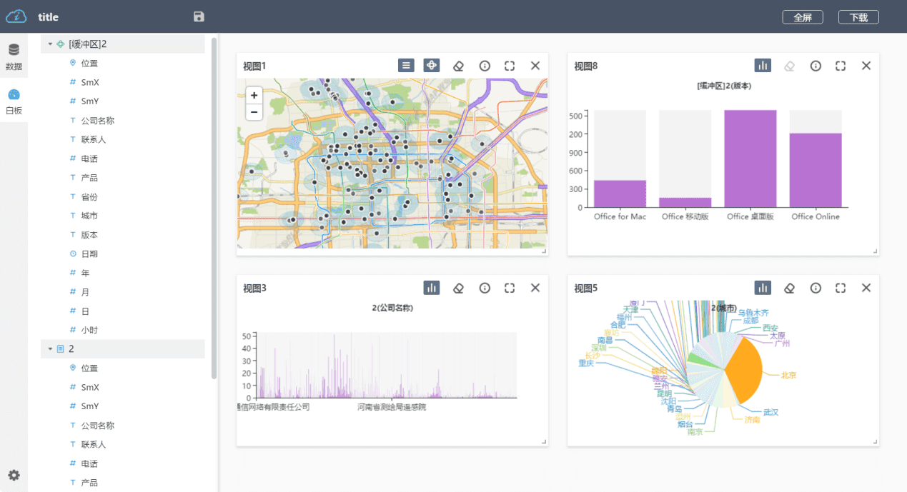Zoom out on the map
This screenshot has height=492, width=907.
coord(254,111)
